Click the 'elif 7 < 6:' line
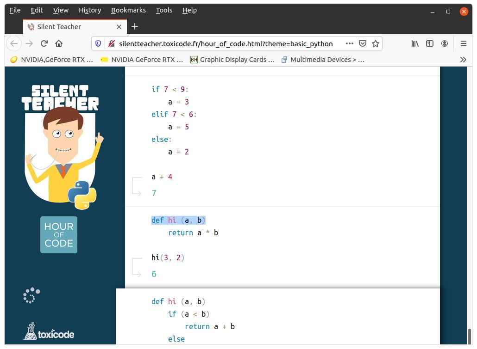The height and width of the screenshot is (349, 477). click(x=174, y=115)
